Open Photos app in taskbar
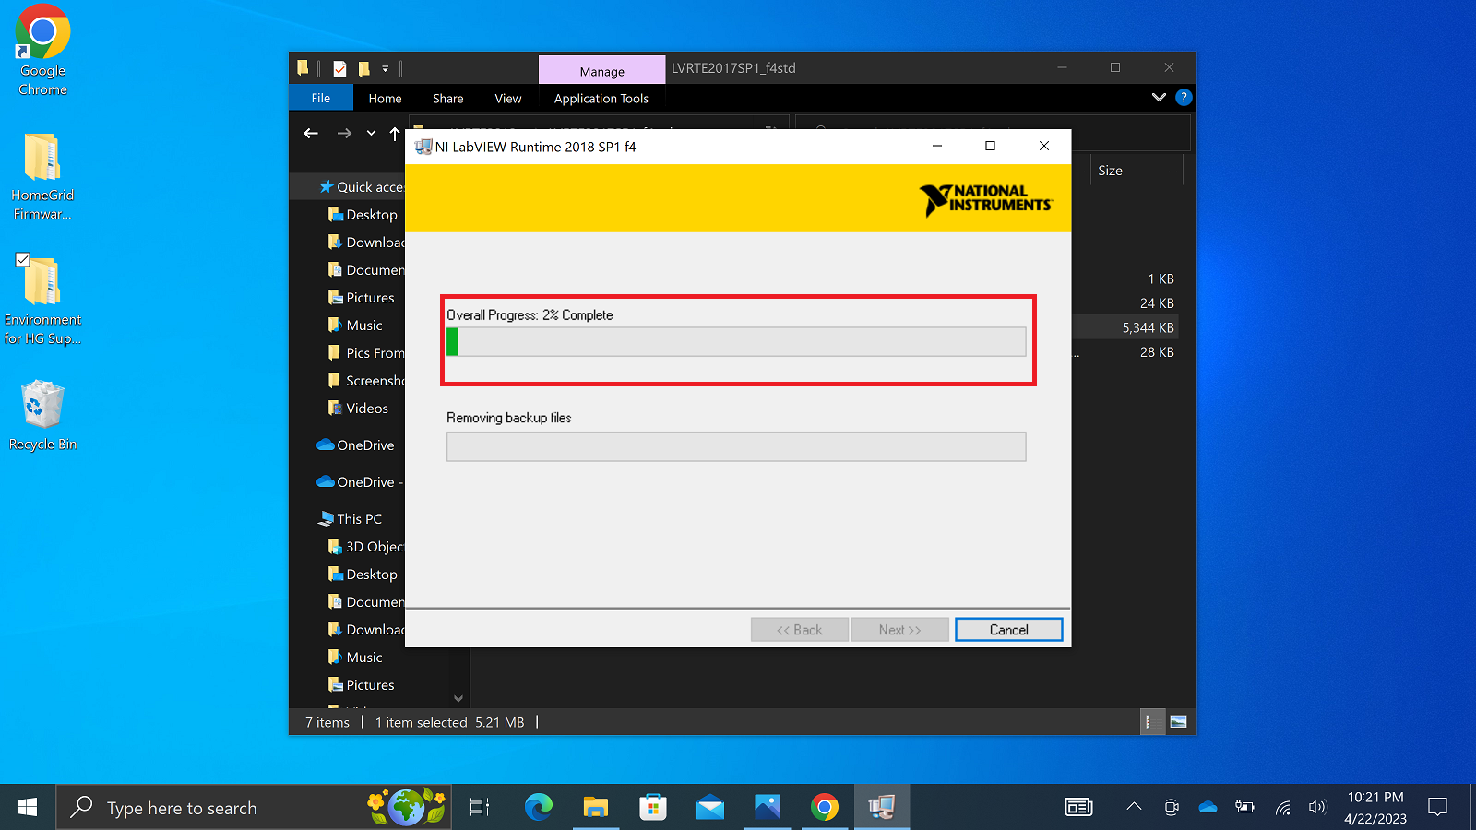 768,808
